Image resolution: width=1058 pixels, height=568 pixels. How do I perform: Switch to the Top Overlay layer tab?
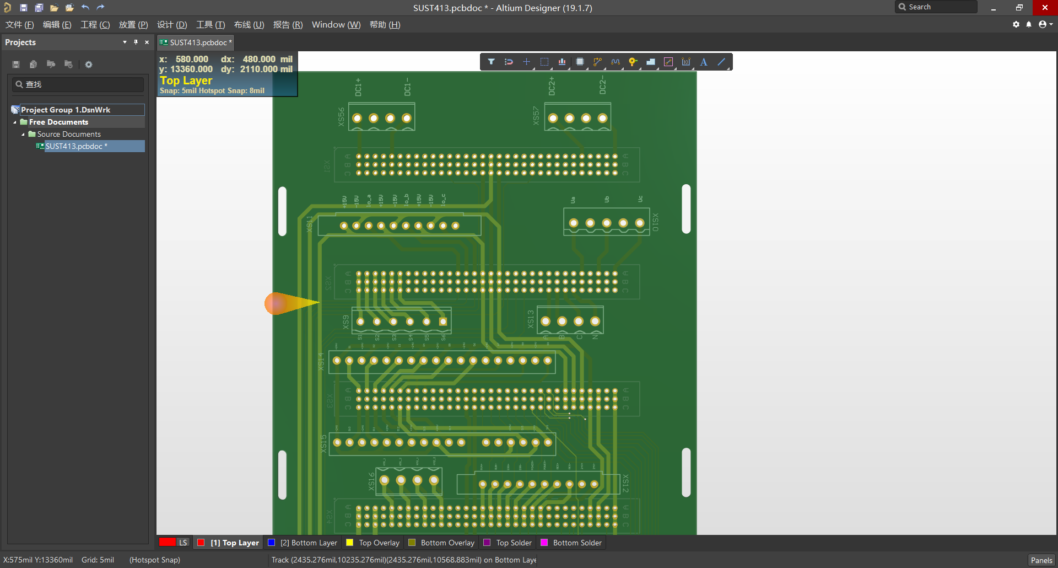[373, 543]
